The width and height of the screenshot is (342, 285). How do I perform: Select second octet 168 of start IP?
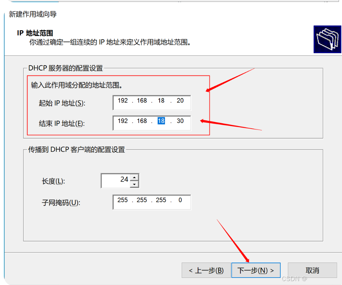(x=142, y=100)
